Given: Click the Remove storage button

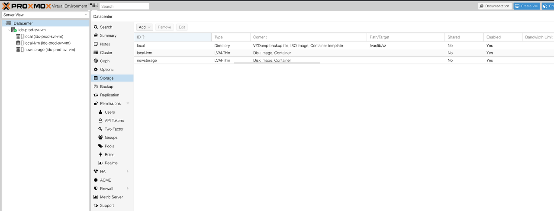Looking at the screenshot, I should [164, 27].
